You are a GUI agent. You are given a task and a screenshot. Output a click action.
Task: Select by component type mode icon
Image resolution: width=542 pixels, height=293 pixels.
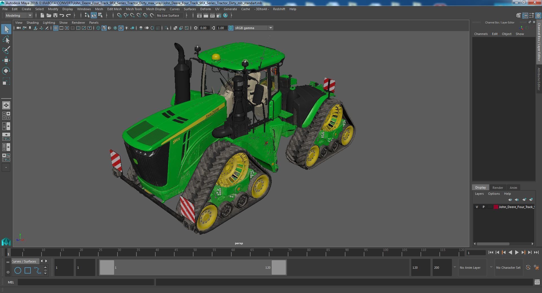coord(100,16)
